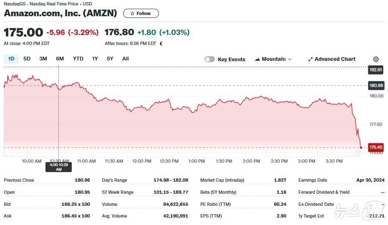Open the Advanced Chart link

335,59
